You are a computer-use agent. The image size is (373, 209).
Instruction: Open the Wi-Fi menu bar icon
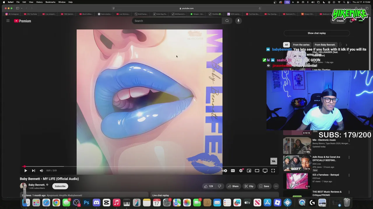[339, 2]
